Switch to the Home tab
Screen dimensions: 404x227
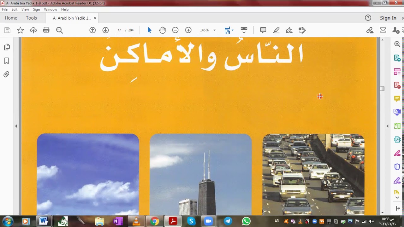click(x=11, y=18)
